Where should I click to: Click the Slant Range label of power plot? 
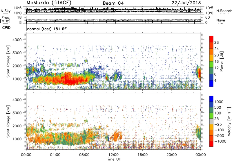tap(8, 61)
